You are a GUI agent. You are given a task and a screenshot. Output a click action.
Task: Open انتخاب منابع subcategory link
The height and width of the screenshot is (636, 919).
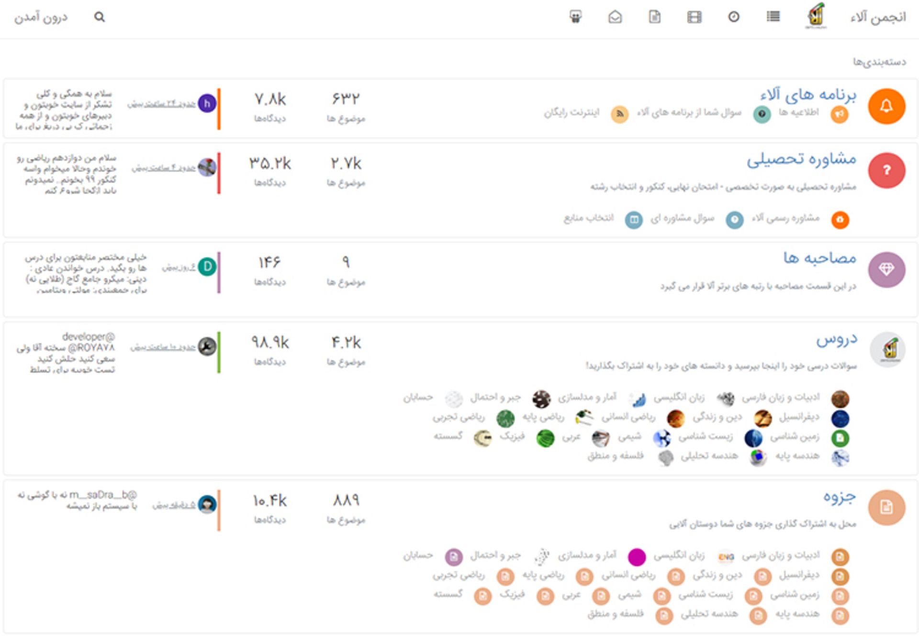point(588,218)
